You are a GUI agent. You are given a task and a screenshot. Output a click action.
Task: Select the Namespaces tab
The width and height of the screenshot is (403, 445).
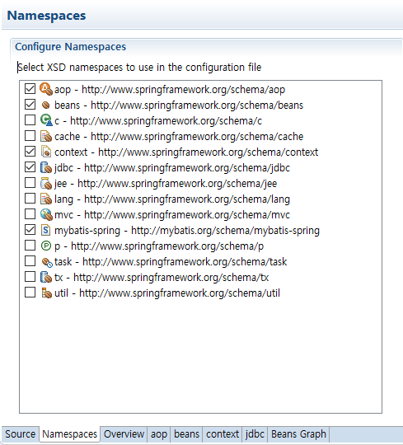point(70,434)
